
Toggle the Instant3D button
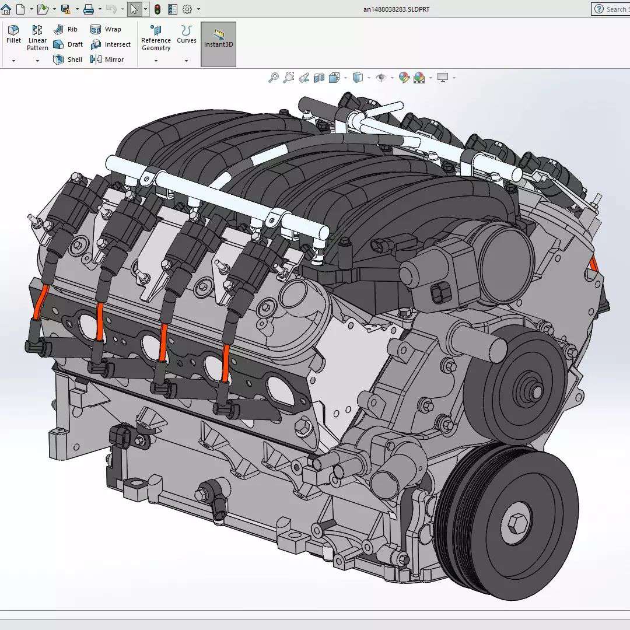pyautogui.click(x=218, y=44)
